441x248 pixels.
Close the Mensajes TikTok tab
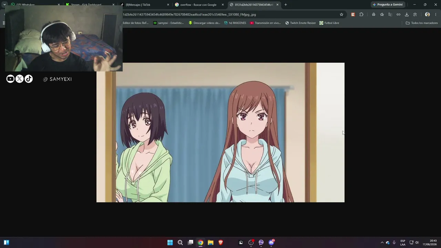pos(168,5)
